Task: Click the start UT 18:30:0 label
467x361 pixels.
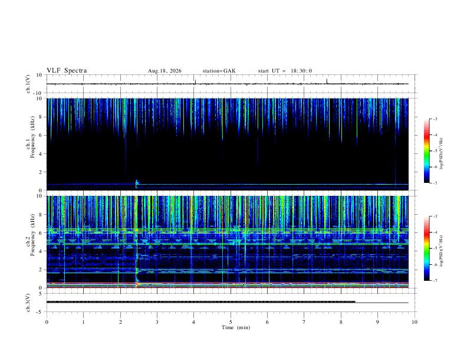Action: [x=285, y=71]
